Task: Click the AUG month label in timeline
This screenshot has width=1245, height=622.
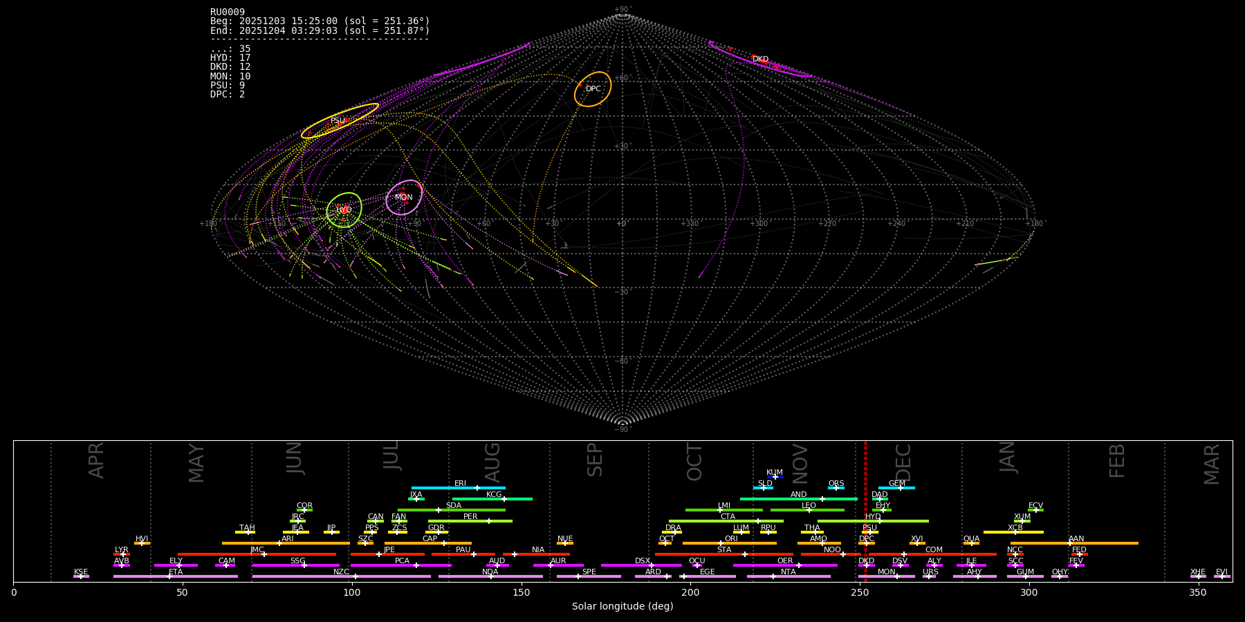Action: click(x=492, y=462)
